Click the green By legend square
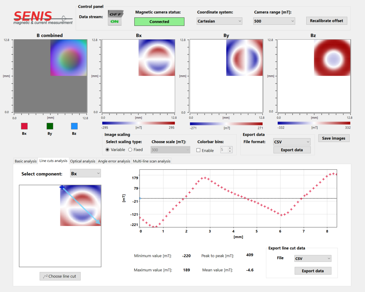The image size is (365, 292). (50, 126)
